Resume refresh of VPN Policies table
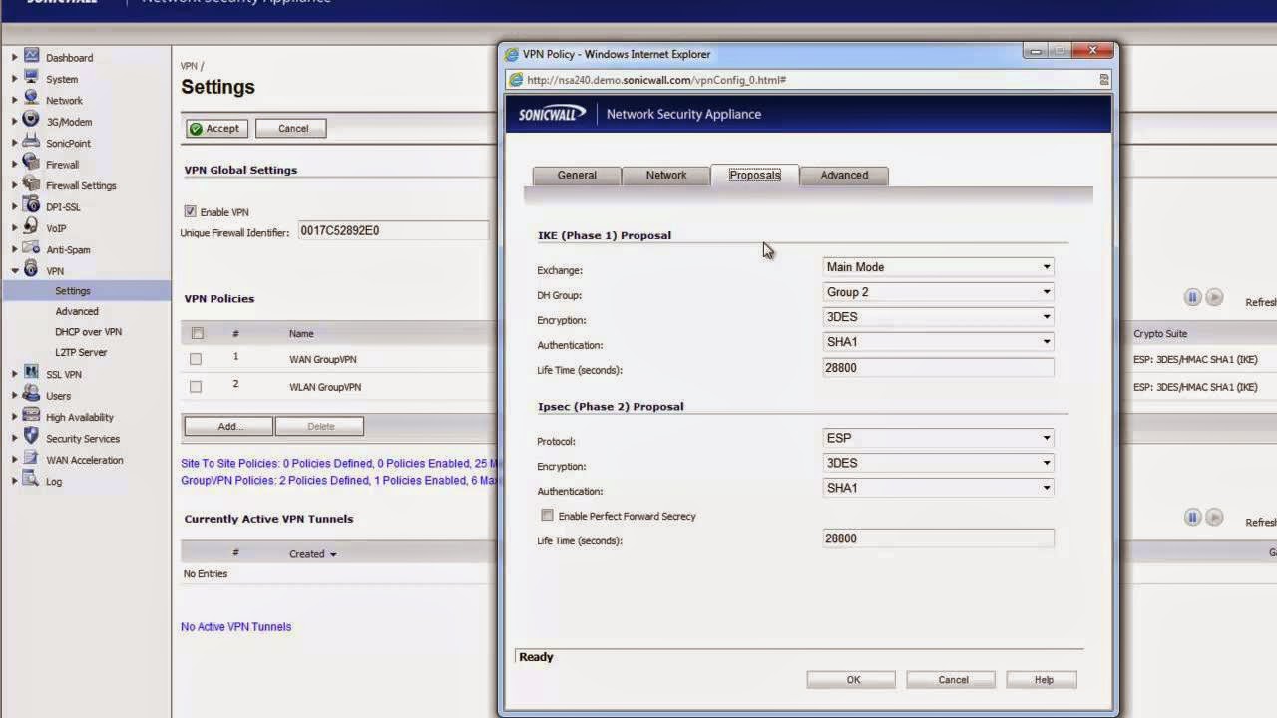The height and width of the screenshot is (718, 1277). coord(1214,297)
